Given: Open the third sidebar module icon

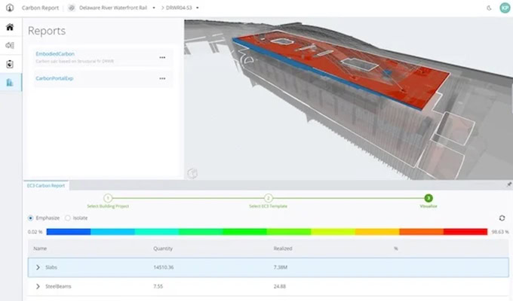Looking at the screenshot, I should [10, 64].
